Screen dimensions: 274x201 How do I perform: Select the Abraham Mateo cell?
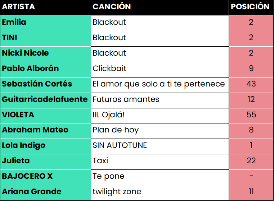pyautogui.click(x=45, y=131)
